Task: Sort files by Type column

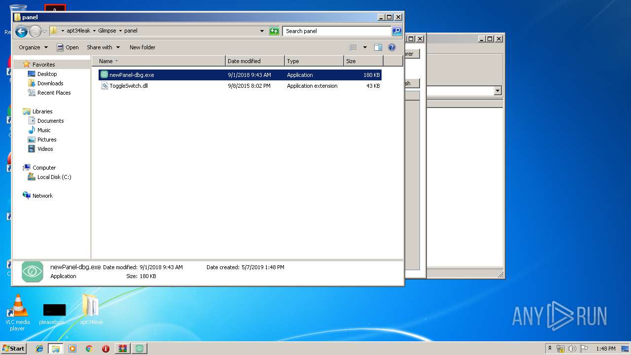Action: click(x=314, y=61)
